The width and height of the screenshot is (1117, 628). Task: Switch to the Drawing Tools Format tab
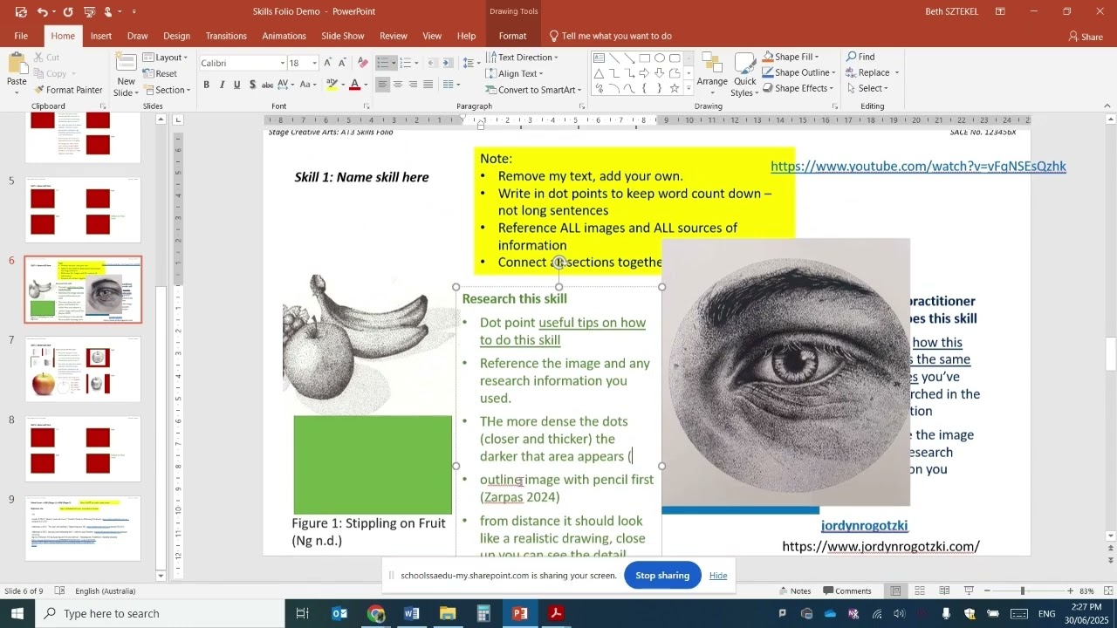(x=512, y=36)
